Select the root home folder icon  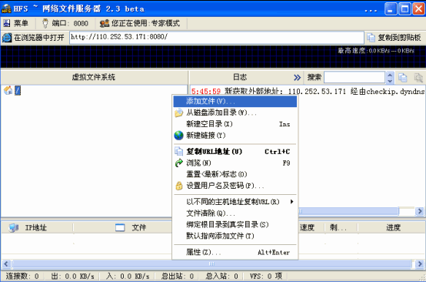[8, 90]
